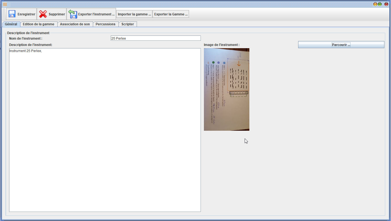Click the red X Supprimer icon
Viewport: 391px width, 221px height.
[x=43, y=14]
